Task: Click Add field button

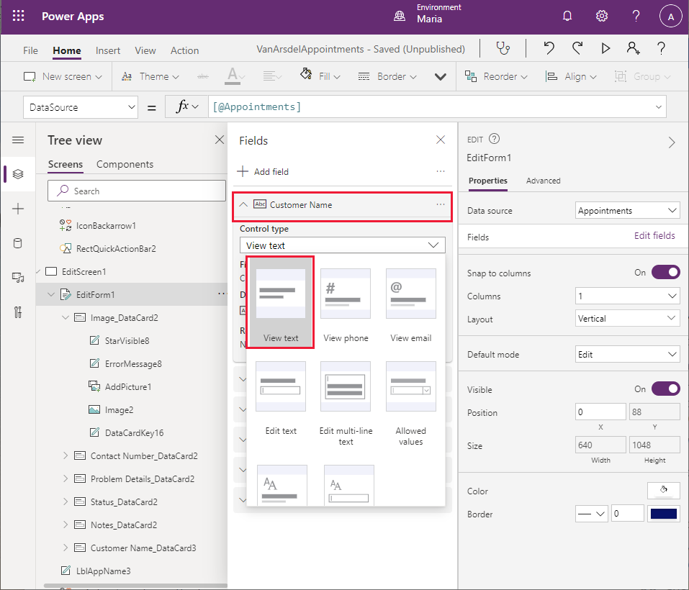Action: coord(264,171)
